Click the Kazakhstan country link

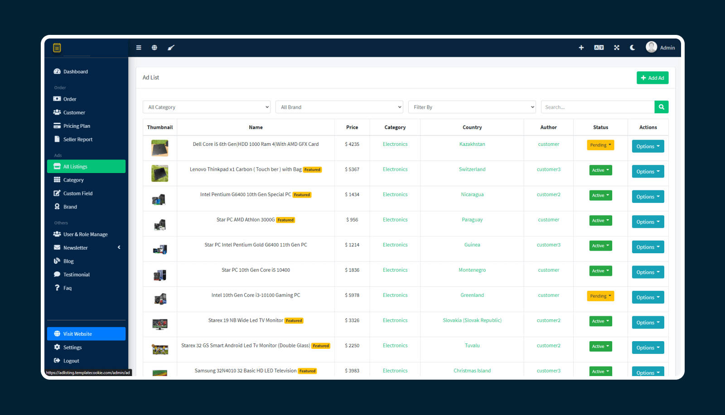pos(472,144)
